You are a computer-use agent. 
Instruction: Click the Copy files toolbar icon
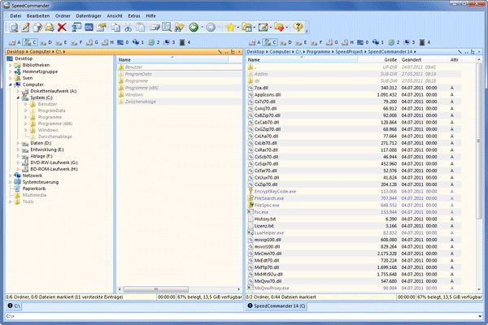click(37, 28)
